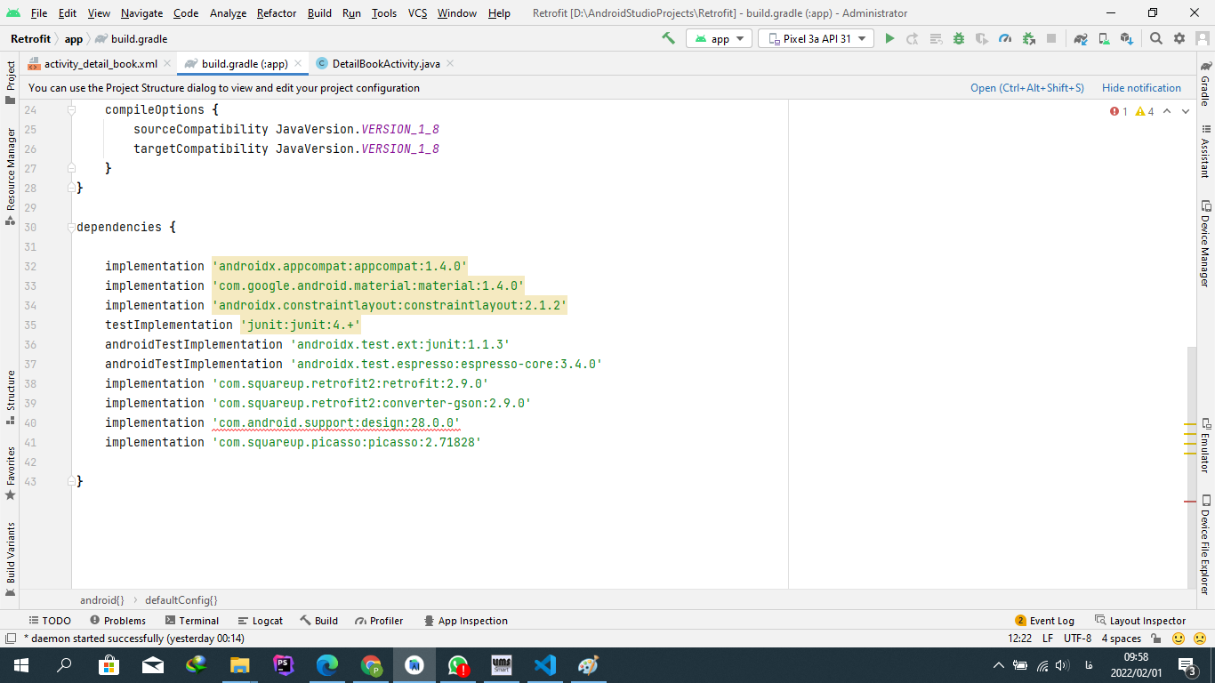The image size is (1215, 683).
Task: Open the Project tool window sidebar tab
Action: (11, 82)
